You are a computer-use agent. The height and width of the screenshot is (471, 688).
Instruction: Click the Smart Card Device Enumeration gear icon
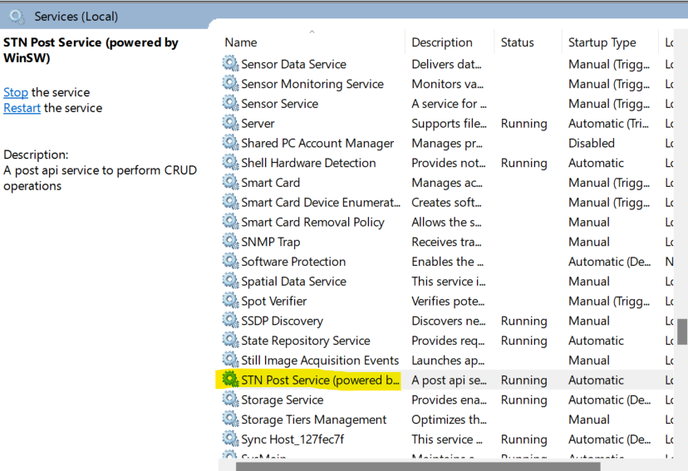(x=230, y=202)
